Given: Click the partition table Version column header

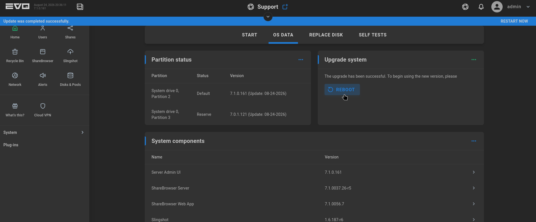Looking at the screenshot, I should point(237,76).
